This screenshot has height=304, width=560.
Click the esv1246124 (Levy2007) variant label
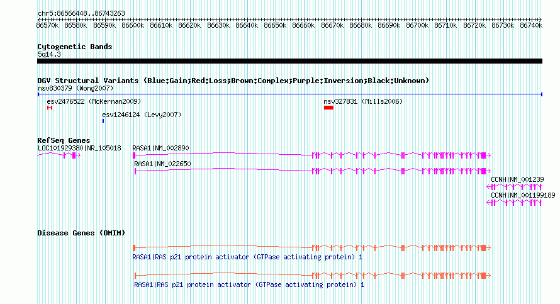(x=142, y=115)
